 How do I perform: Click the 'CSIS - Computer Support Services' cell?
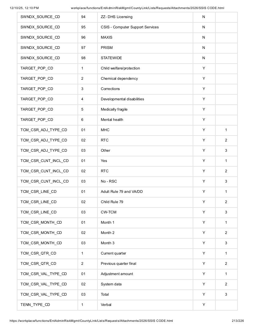point(145,27)
